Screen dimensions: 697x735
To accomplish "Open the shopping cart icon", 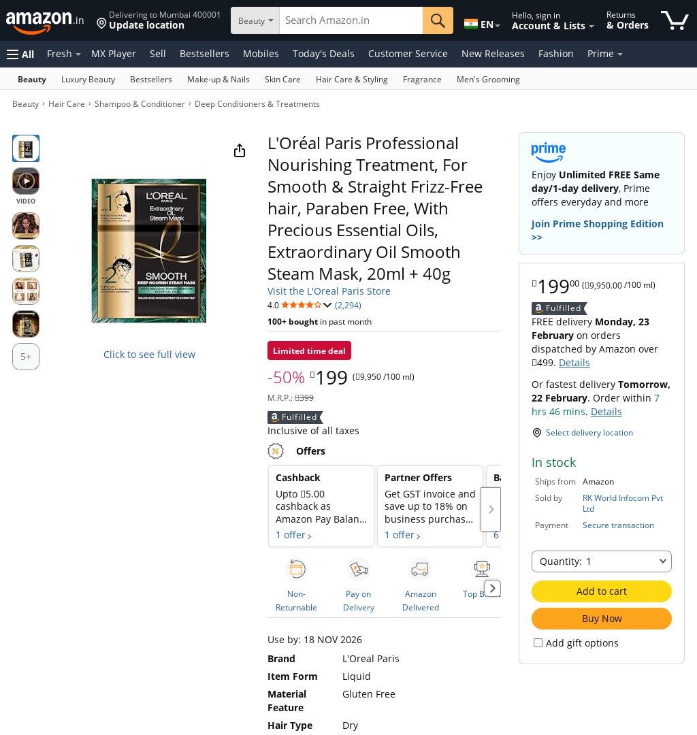I will [x=674, y=20].
